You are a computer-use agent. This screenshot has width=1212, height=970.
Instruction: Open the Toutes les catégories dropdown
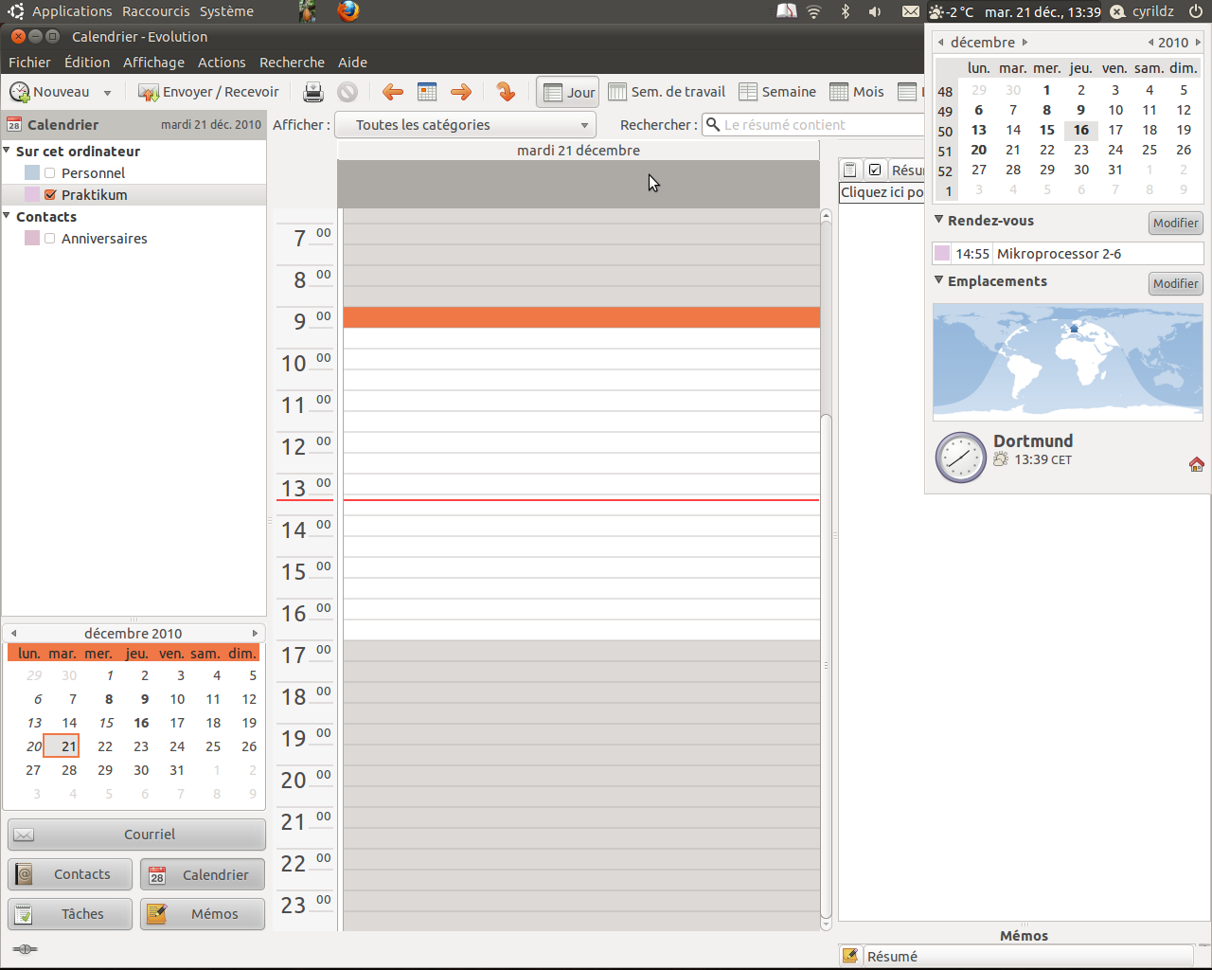(466, 125)
